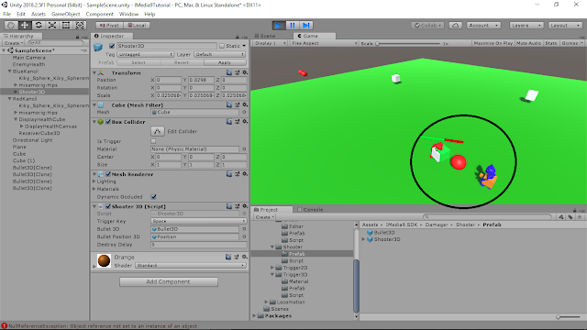Open Cloud services icon button
The height and width of the screenshot is (330, 587).
pyautogui.click(x=455, y=25)
